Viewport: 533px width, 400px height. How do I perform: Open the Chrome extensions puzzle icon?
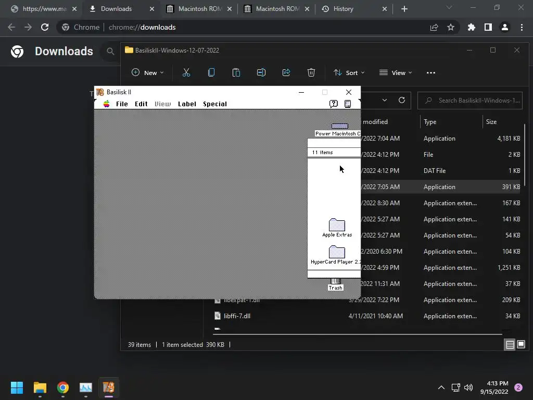point(471,27)
